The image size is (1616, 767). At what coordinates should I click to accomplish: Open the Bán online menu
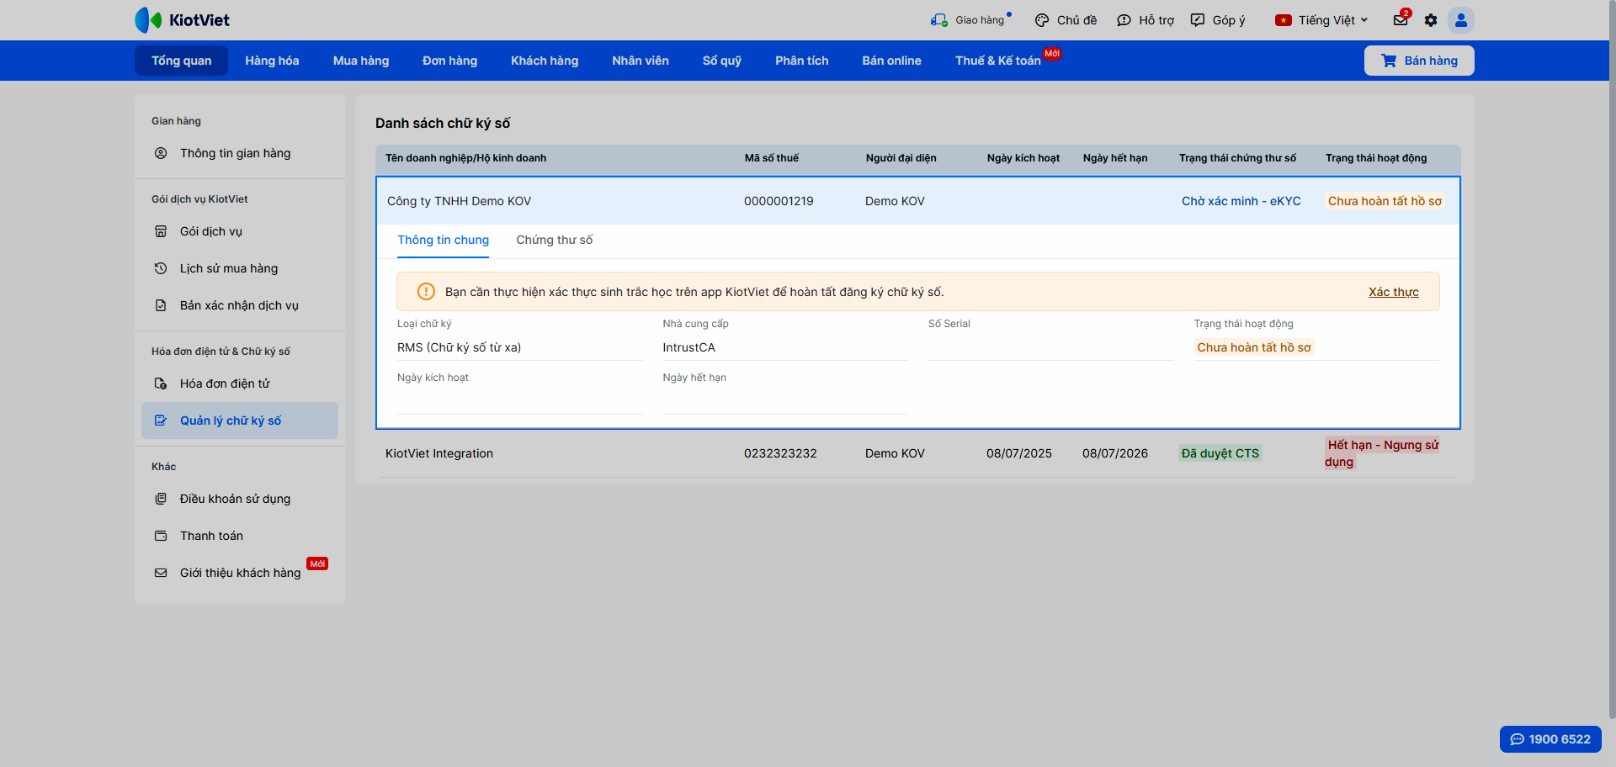point(891,61)
